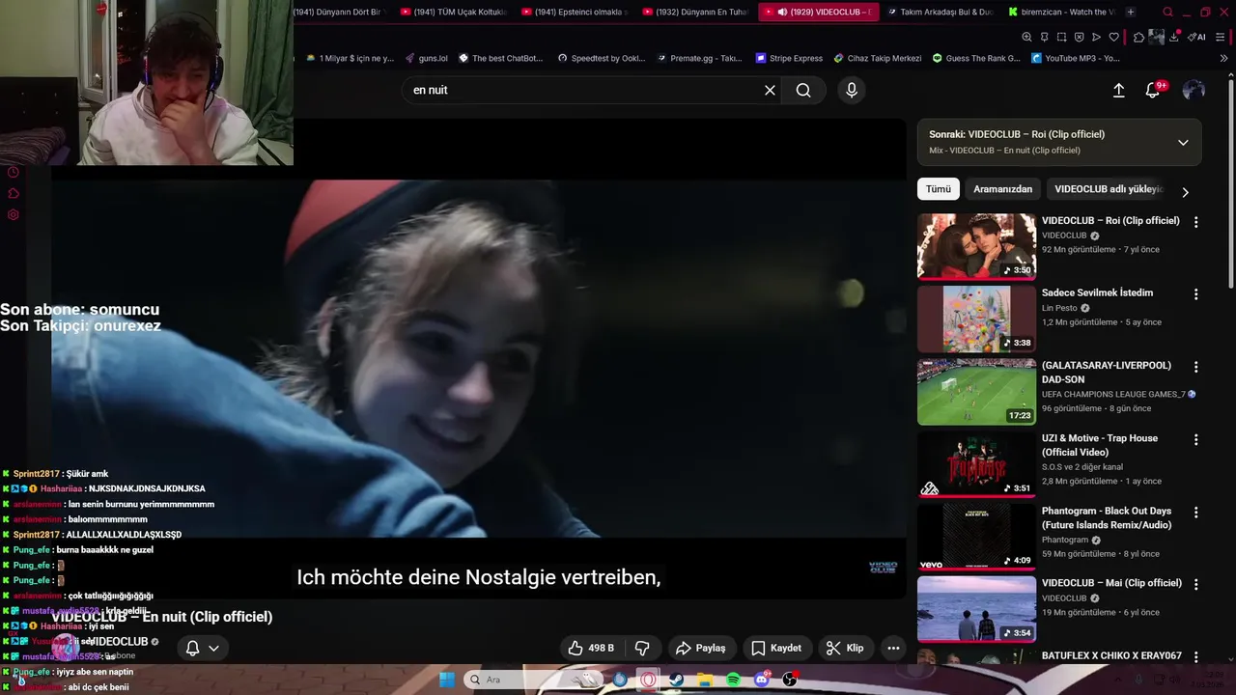Viewport: 1236px width, 695px height.
Task: Dislike the En nuit video
Action: pyautogui.click(x=642, y=648)
